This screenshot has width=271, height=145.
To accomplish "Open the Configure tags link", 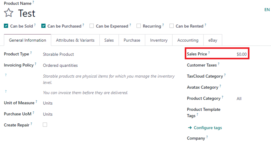I will tap(208, 128).
